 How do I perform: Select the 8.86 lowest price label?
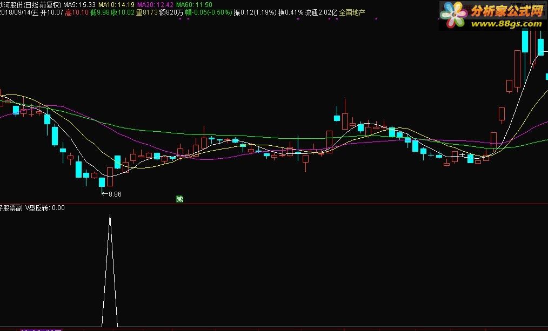pyautogui.click(x=115, y=194)
